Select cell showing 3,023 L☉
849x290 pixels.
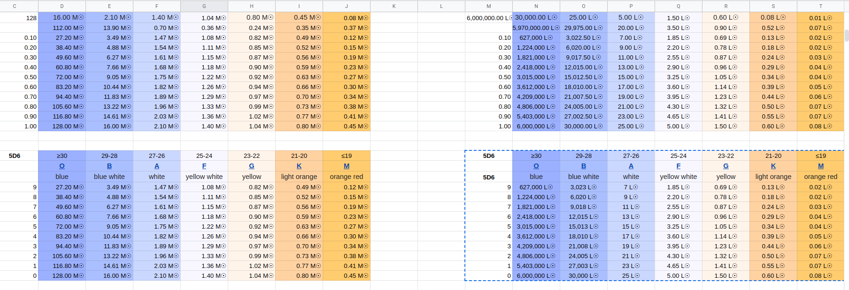point(584,187)
